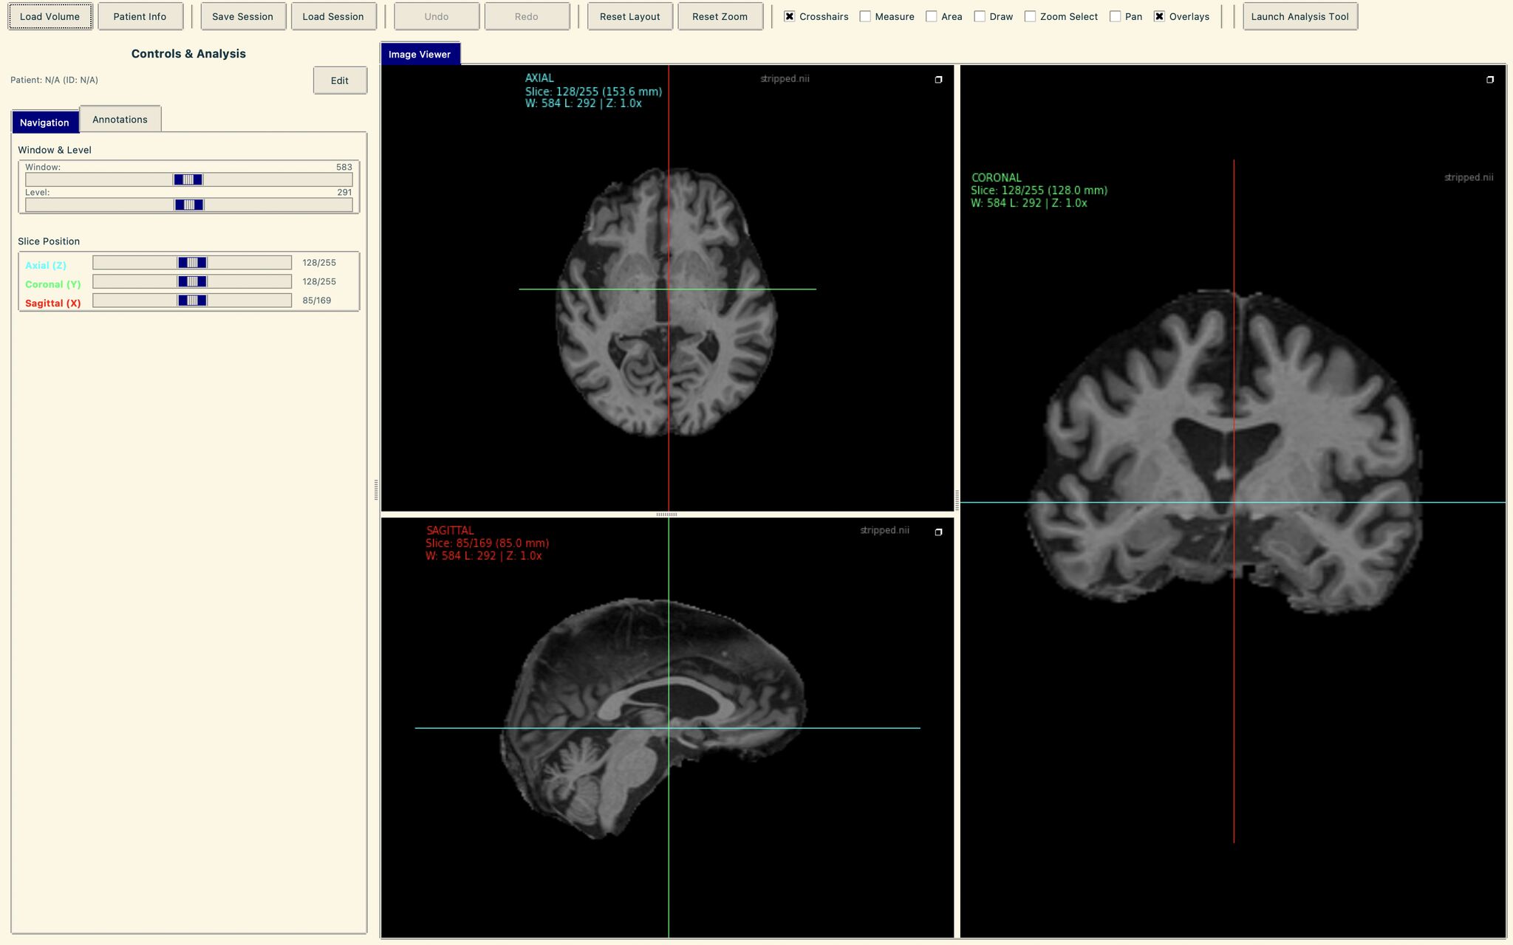Enable Zoom Select mode
The height and width of the screenshot is (945, 1513).
[1030, 16]
